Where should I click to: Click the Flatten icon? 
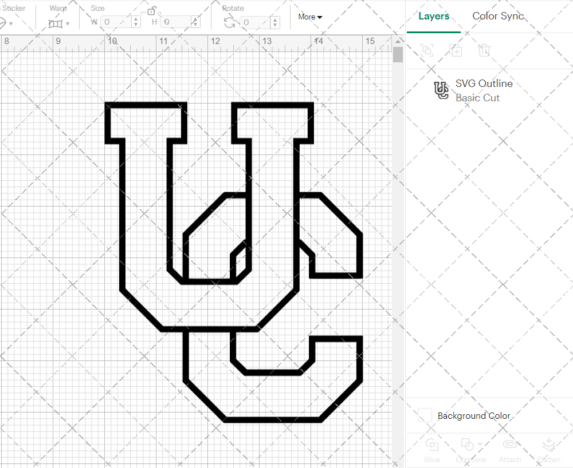tap(549, 450)
